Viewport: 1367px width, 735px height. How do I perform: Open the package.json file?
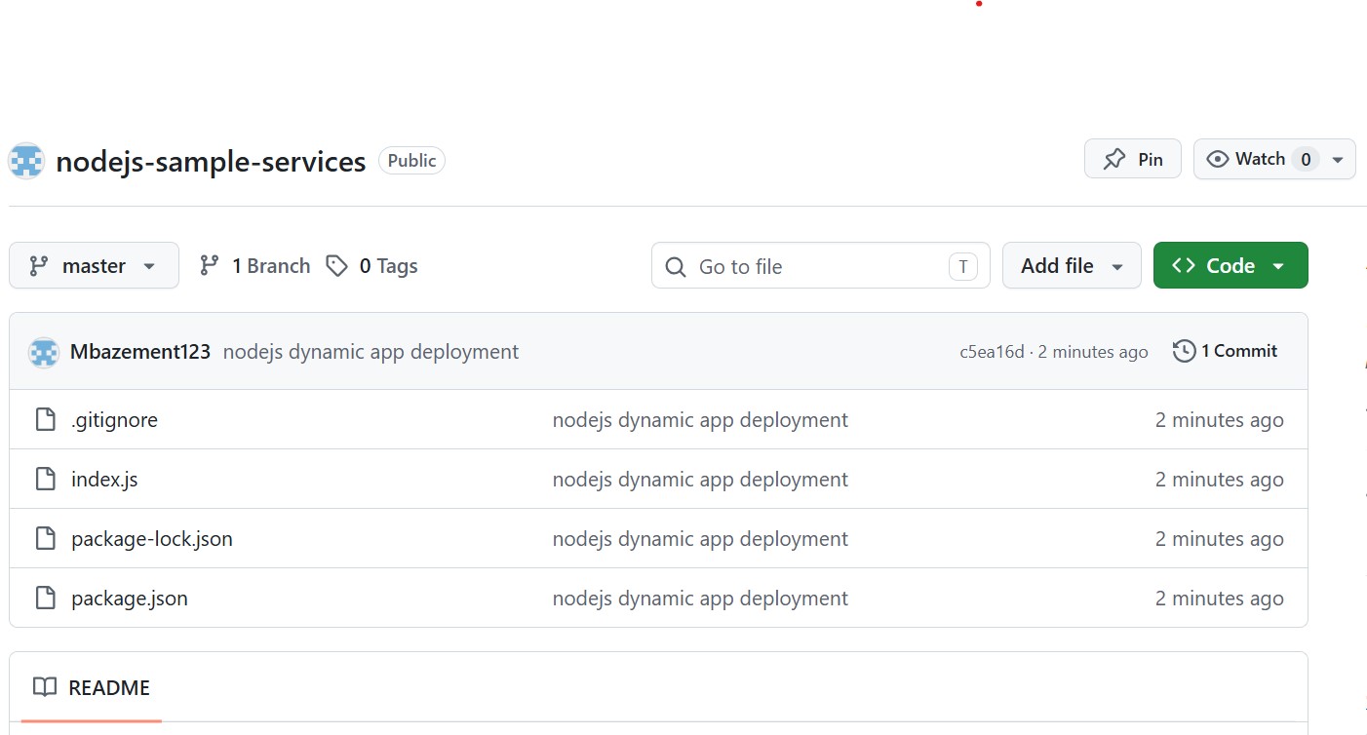(x=130, y=599)
